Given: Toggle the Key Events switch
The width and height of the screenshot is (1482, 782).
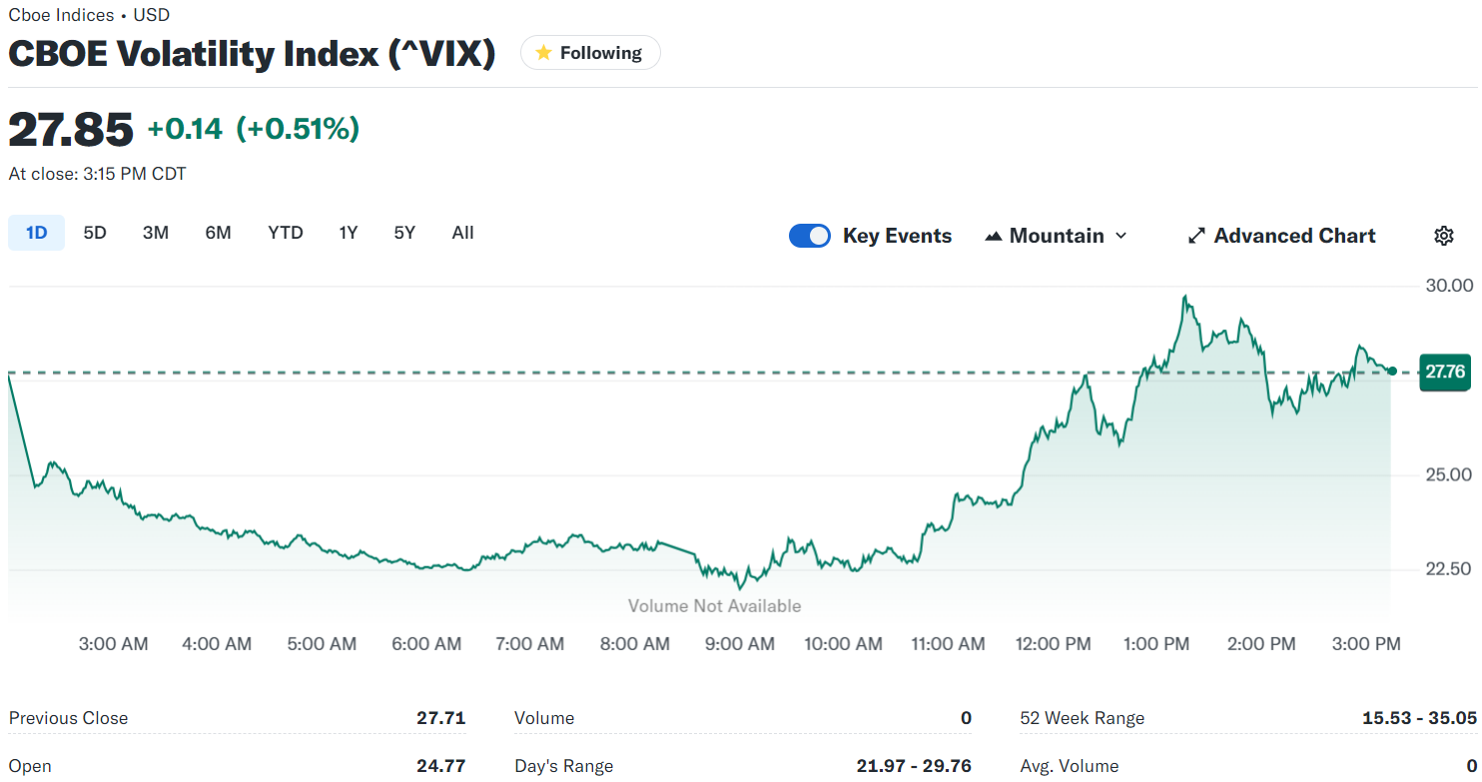Looking at the screenshot, I should tap(810, 236).
